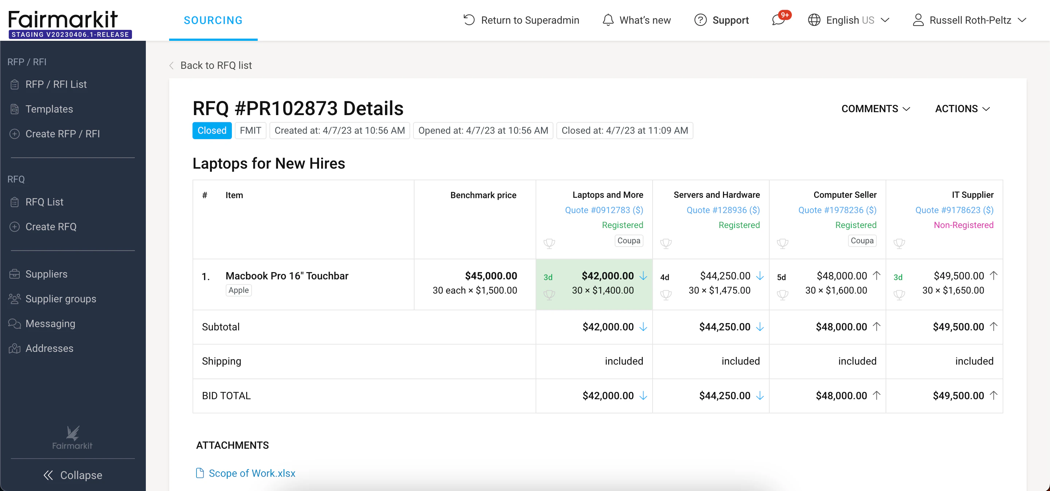Screen dimensions: 1050x491
Task: Open the Messaging icon in the sidebar
Action: click(15, 323)
